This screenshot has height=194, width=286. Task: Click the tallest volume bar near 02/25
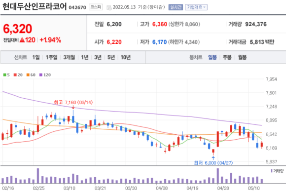(38, 176)
